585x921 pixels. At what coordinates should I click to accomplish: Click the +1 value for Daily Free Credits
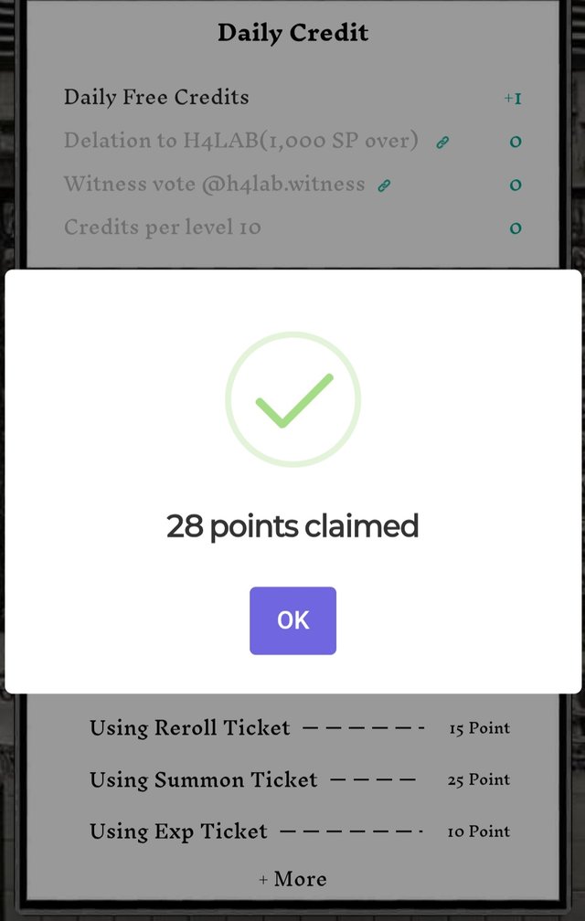(513, 99)
